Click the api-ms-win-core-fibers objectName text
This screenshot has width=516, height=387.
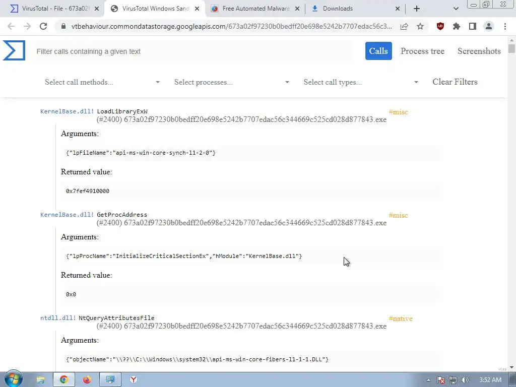197,359
